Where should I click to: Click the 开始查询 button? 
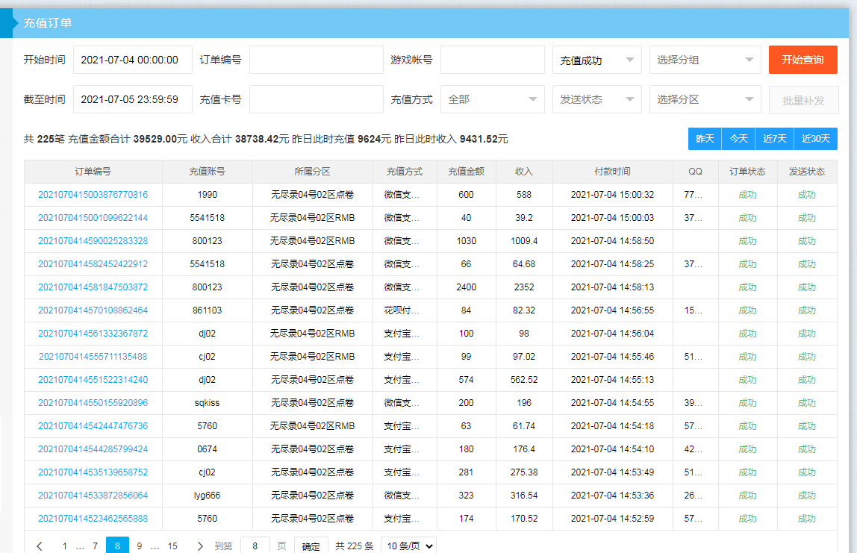(803, 60)
